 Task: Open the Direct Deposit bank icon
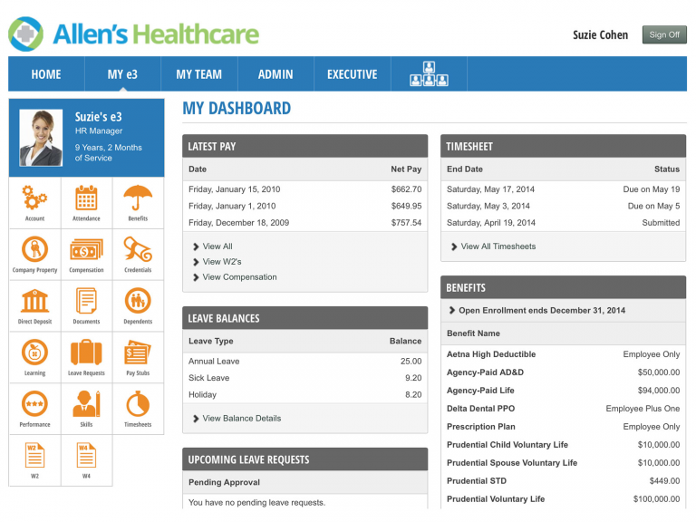pyautogui.click(x=34, y=301)
